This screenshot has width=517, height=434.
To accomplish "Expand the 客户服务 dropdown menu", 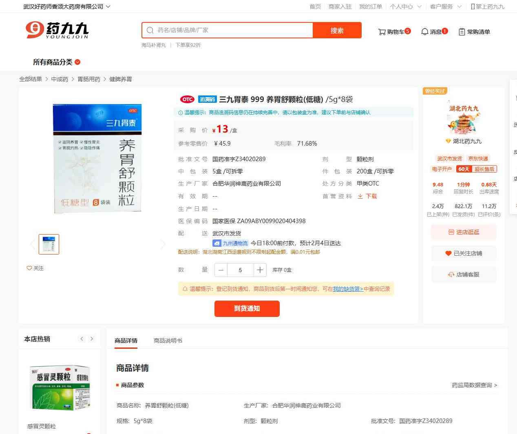I will click(x=446, y=7).
